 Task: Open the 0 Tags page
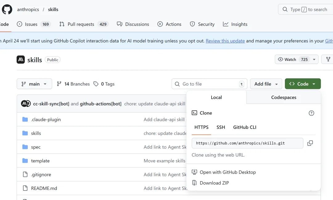(104, 84)
